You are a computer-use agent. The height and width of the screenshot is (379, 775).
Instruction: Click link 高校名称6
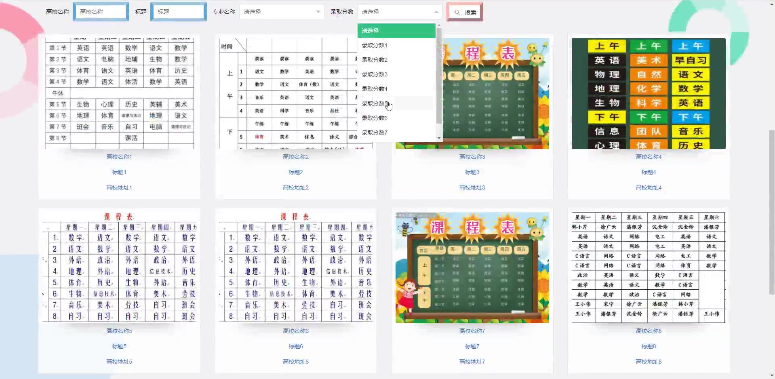296,331
